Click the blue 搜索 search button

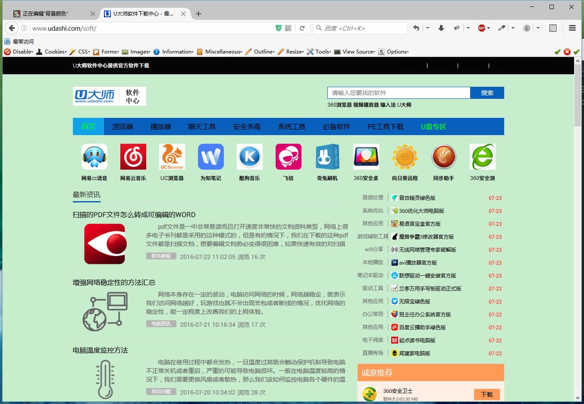pyautogui.click(x=487, y=93)
